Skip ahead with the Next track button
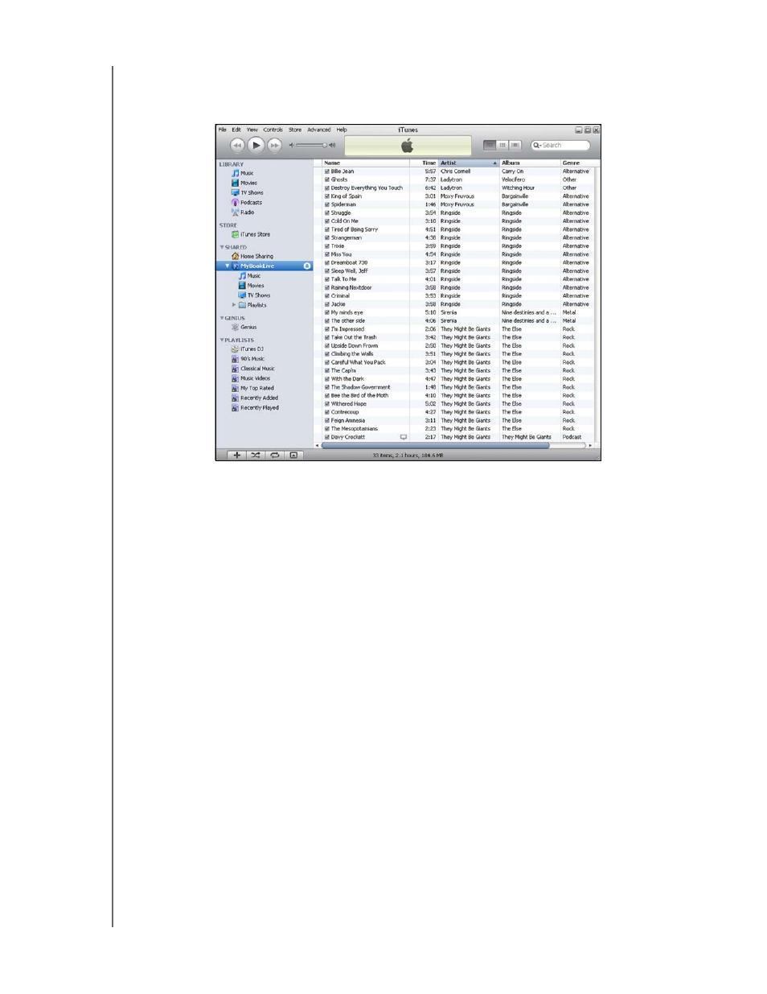Image resolution: width=767 pixels, height=994 pixels. [275, 145]
